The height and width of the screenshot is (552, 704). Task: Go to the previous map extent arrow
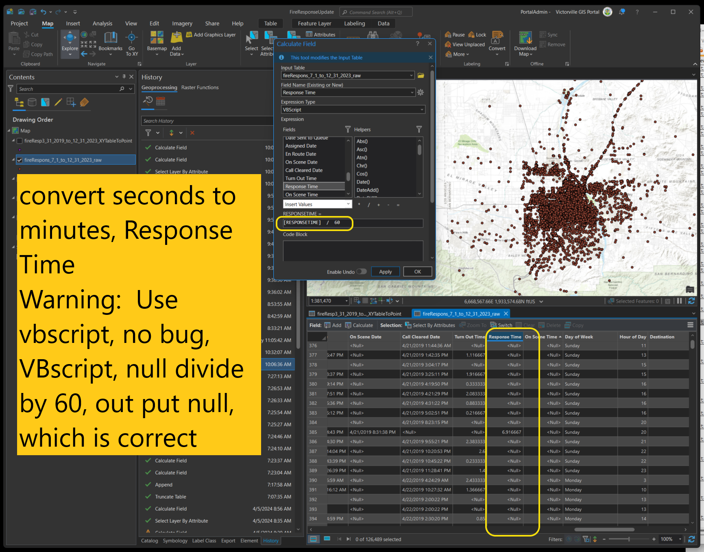(x=84, y=54)
